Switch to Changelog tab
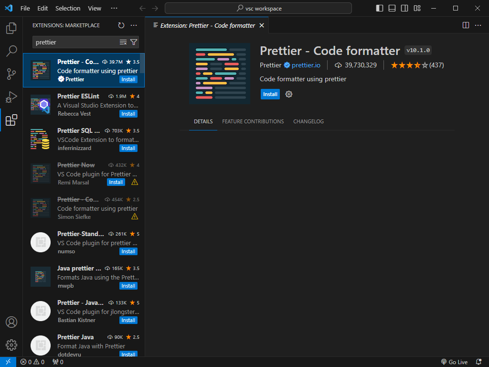Image resolution: width=489 pixels, height=367 pixels. [x=308, y=121]
